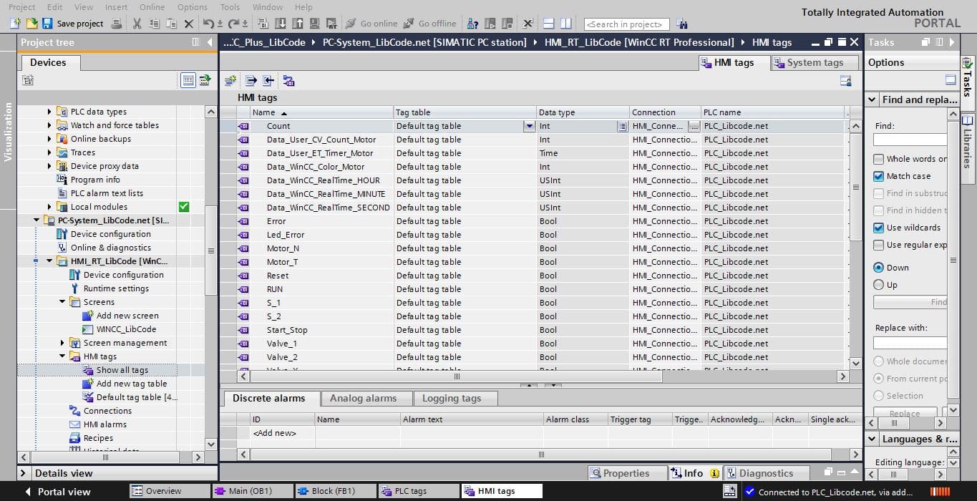977x501 pixels.
Task: Expand the PLC data types node
Action: click(x=49, y=112)
